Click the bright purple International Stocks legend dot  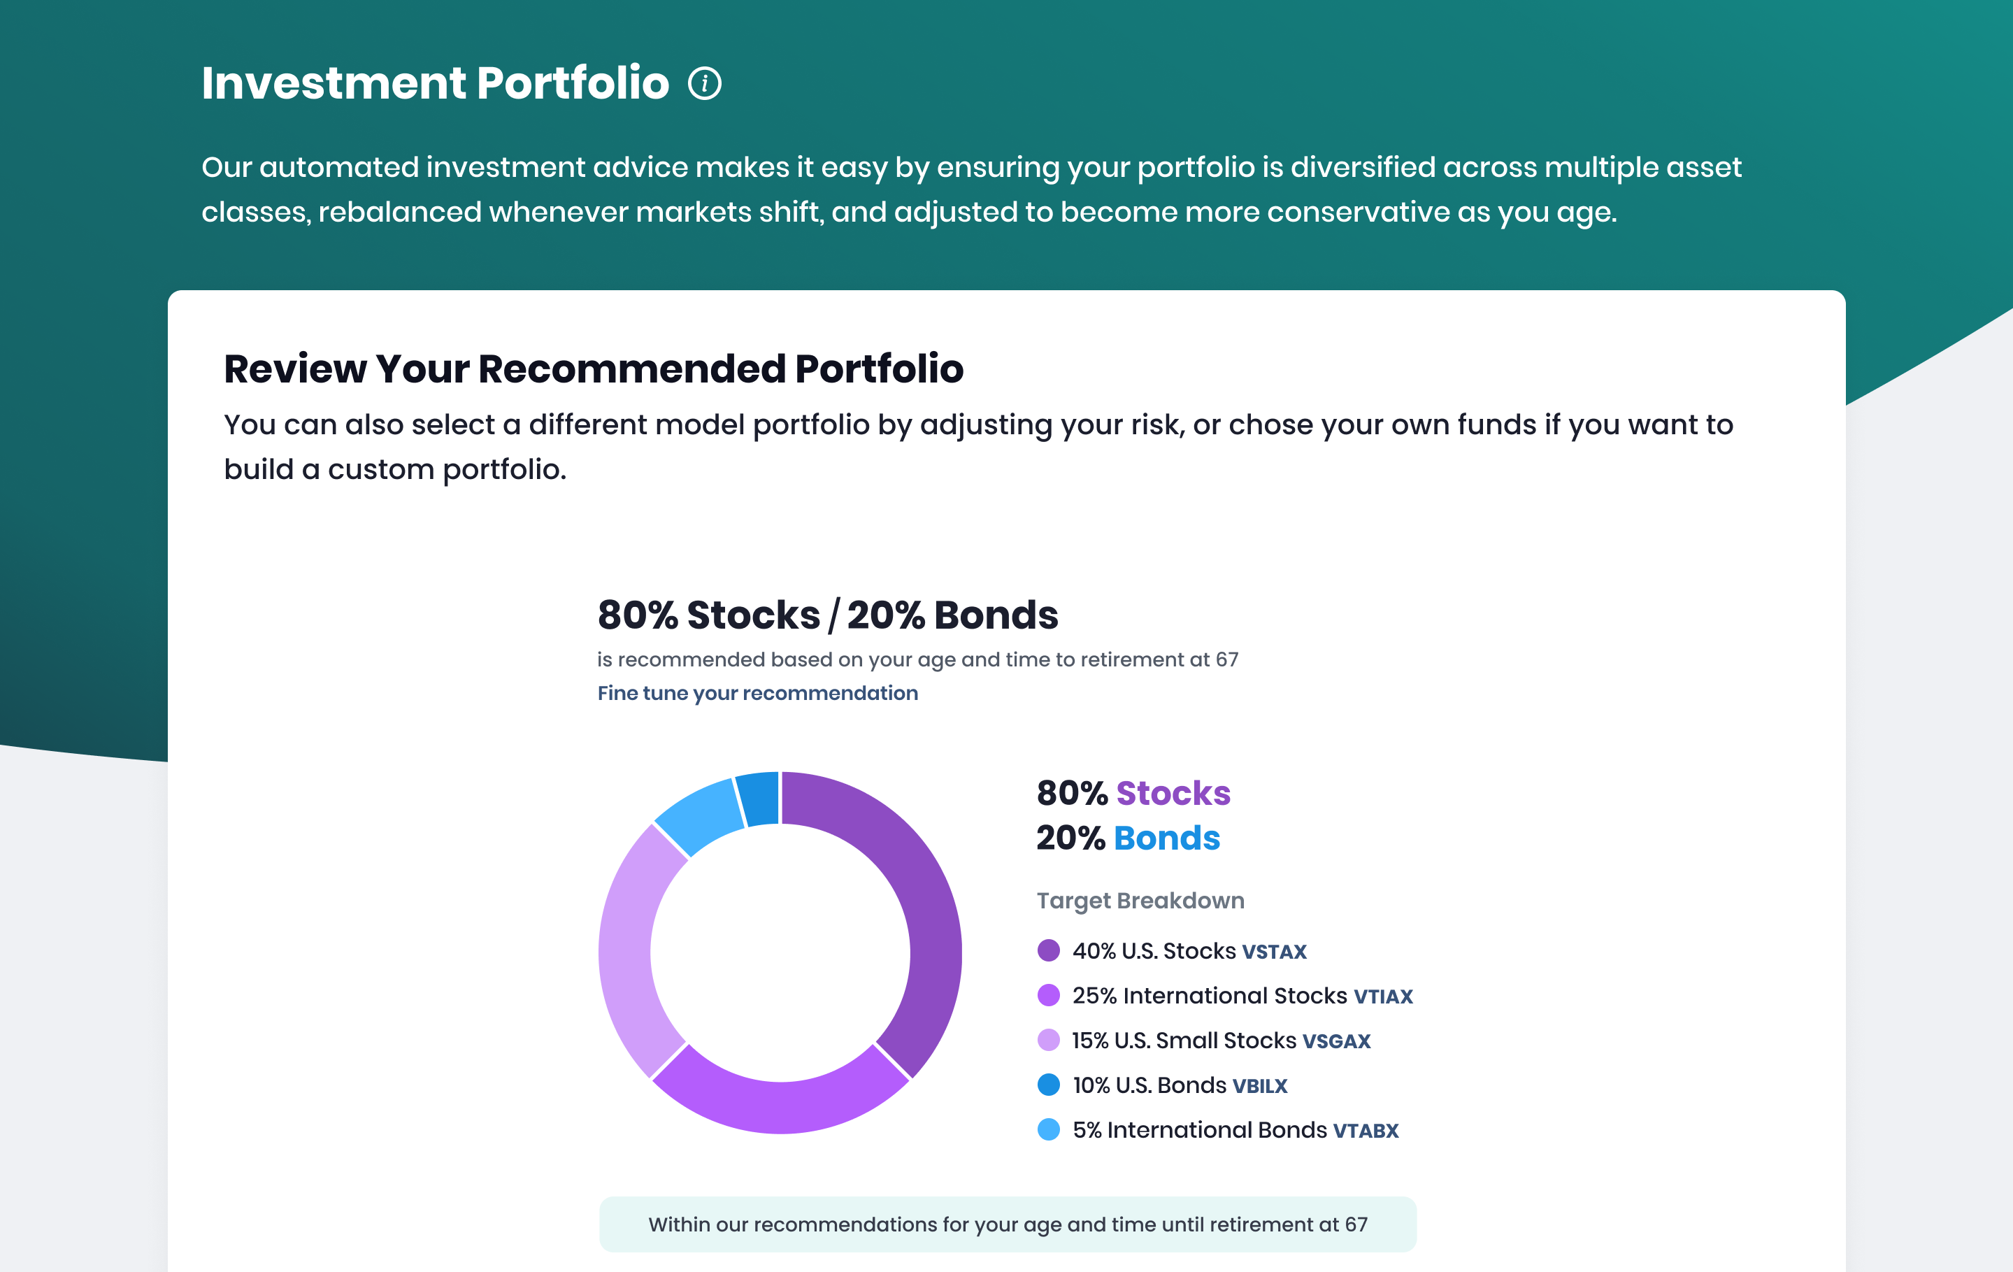[1048, 995]
